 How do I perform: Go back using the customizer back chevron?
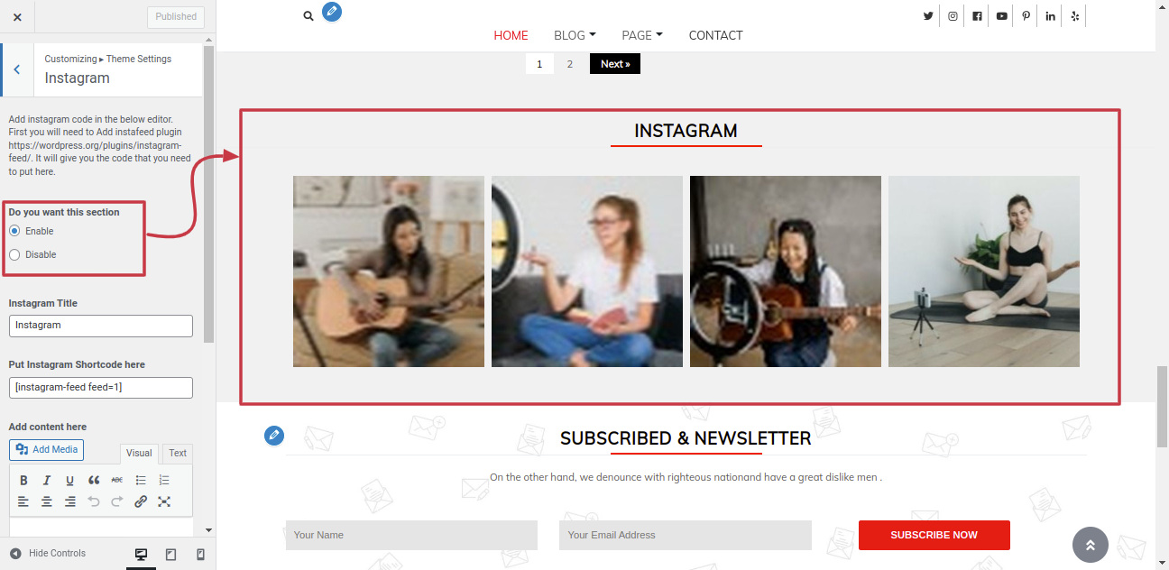(x=16, y=69)
